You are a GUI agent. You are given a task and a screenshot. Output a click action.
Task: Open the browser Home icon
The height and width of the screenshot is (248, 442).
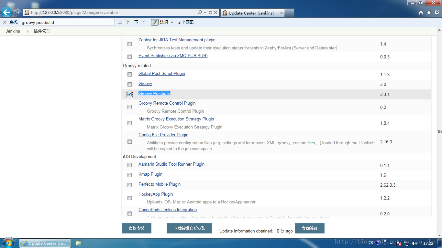(x=421, y=12)
